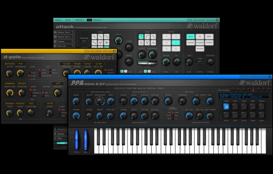Open the Preset menu in Attack
This screenshot has width=273, height=174.
click(x=80, y=20)
